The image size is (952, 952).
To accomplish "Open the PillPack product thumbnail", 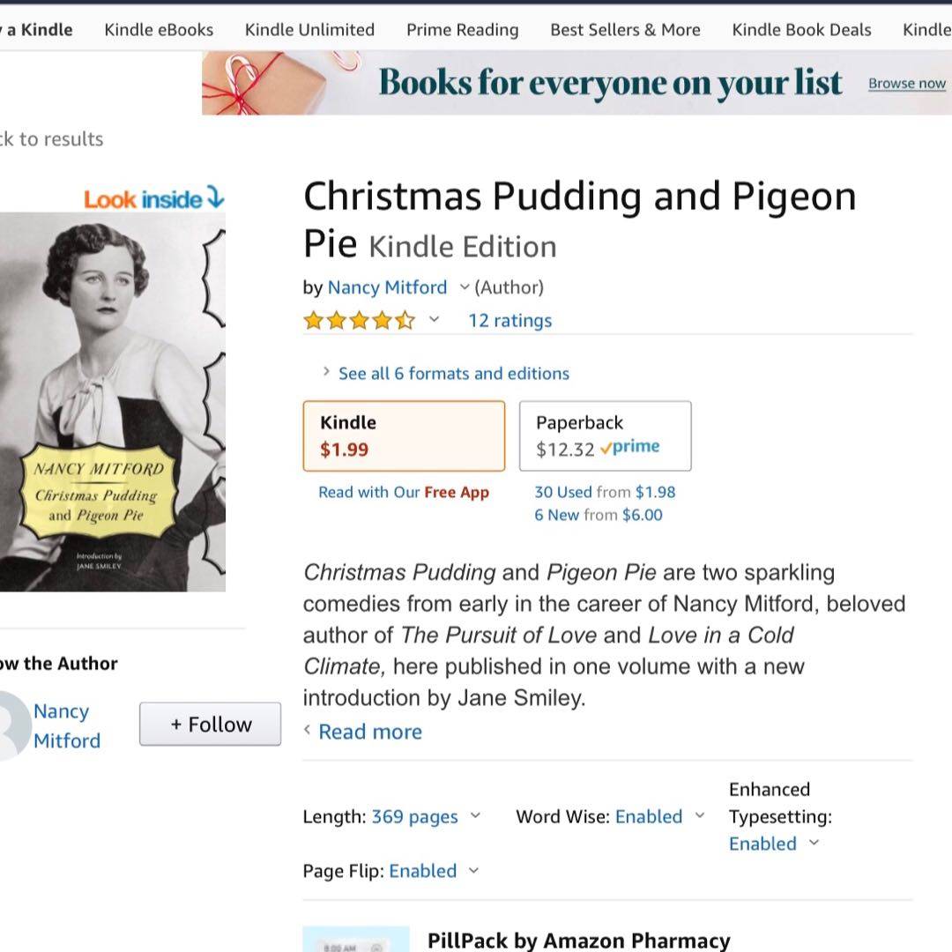I will pyautogui.click(x=356, y=940).
